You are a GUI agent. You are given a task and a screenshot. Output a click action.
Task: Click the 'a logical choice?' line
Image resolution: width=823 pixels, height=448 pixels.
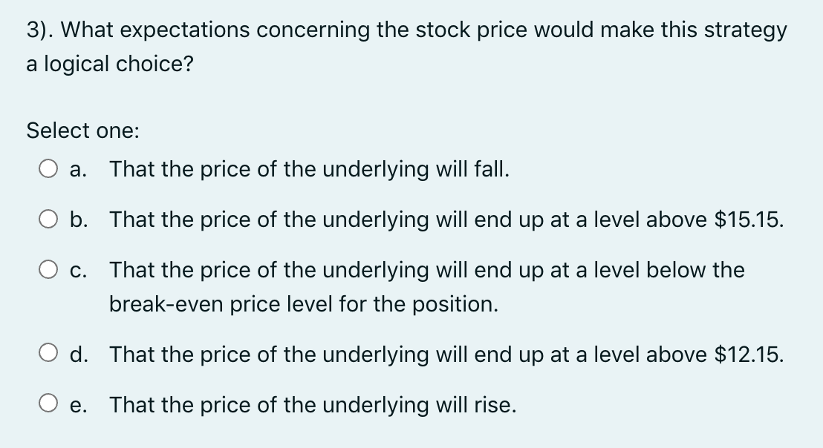click(110, 64)
